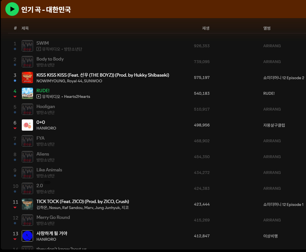The height and width of the screenshot is (252, 306).
Task: Sort by the 제목 column header
Action: [x=25, y=28]
